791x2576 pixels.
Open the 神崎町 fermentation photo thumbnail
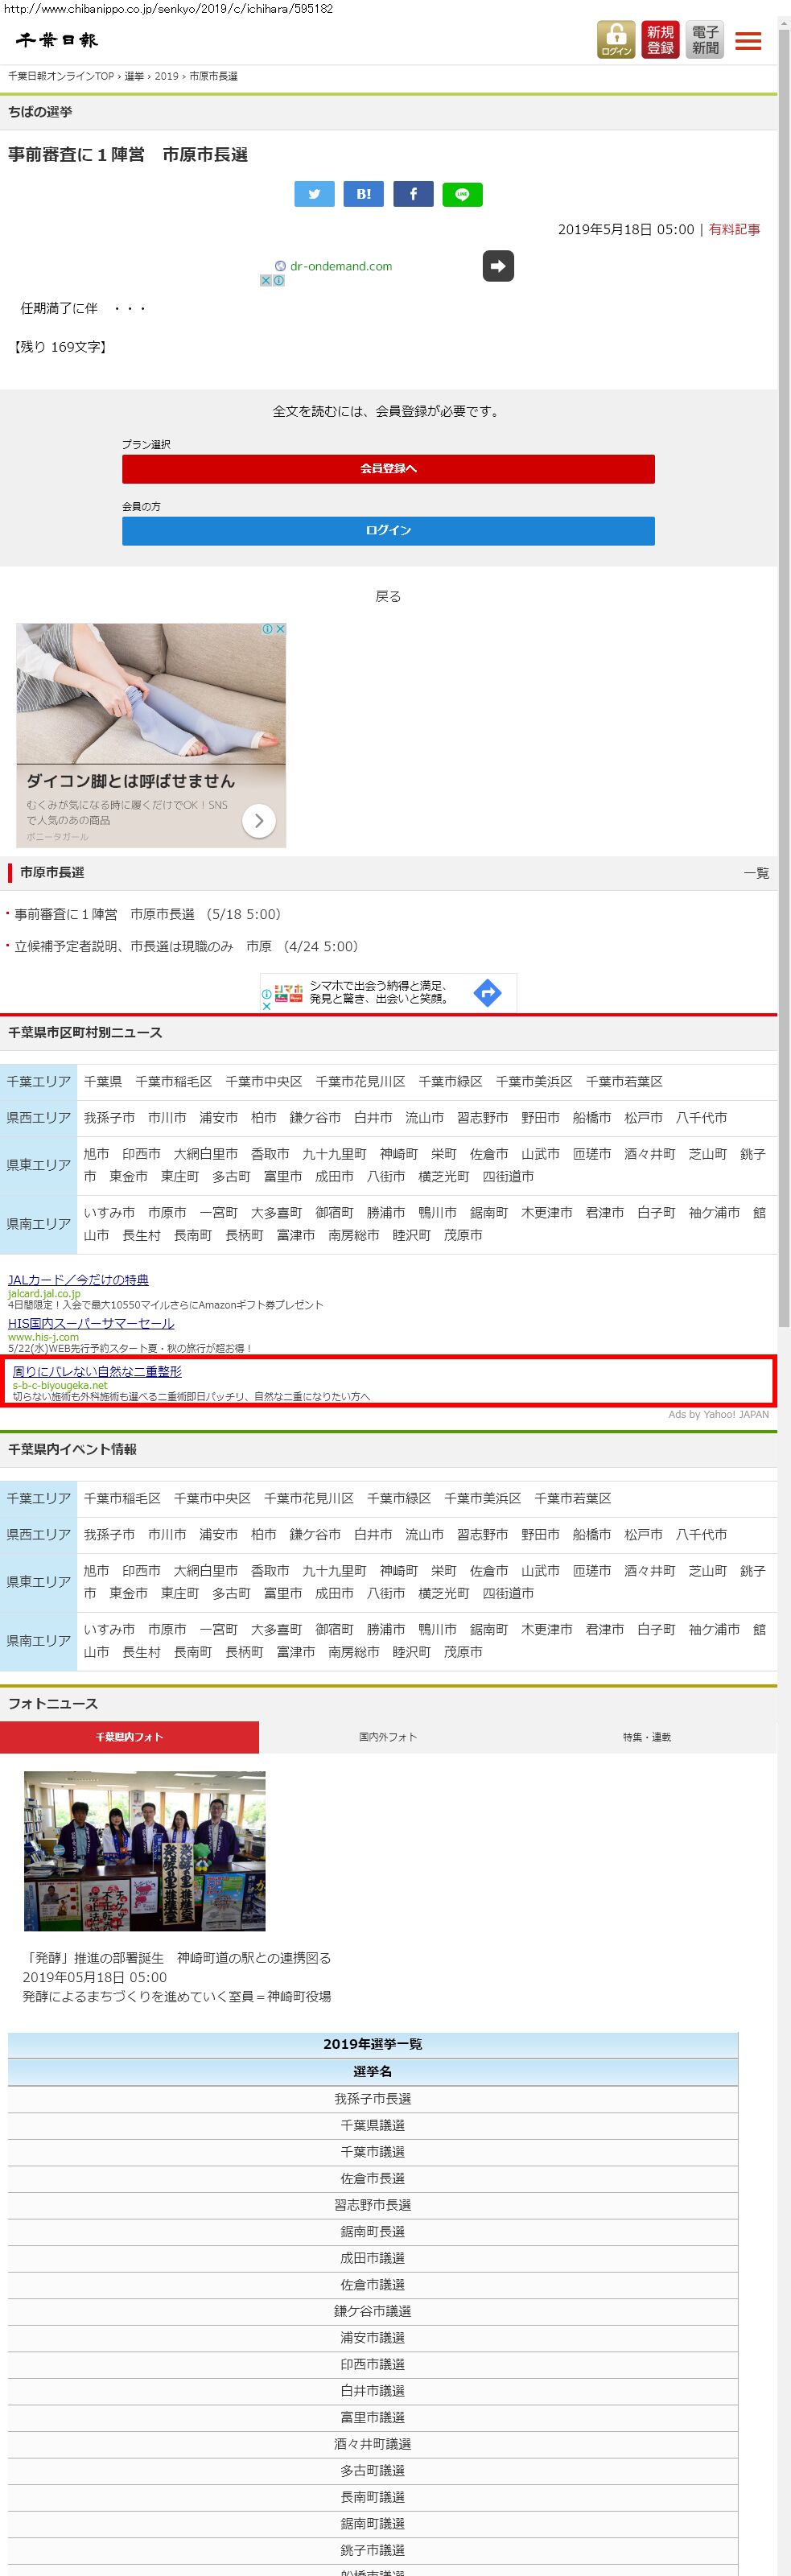[x=145, y=1850]
